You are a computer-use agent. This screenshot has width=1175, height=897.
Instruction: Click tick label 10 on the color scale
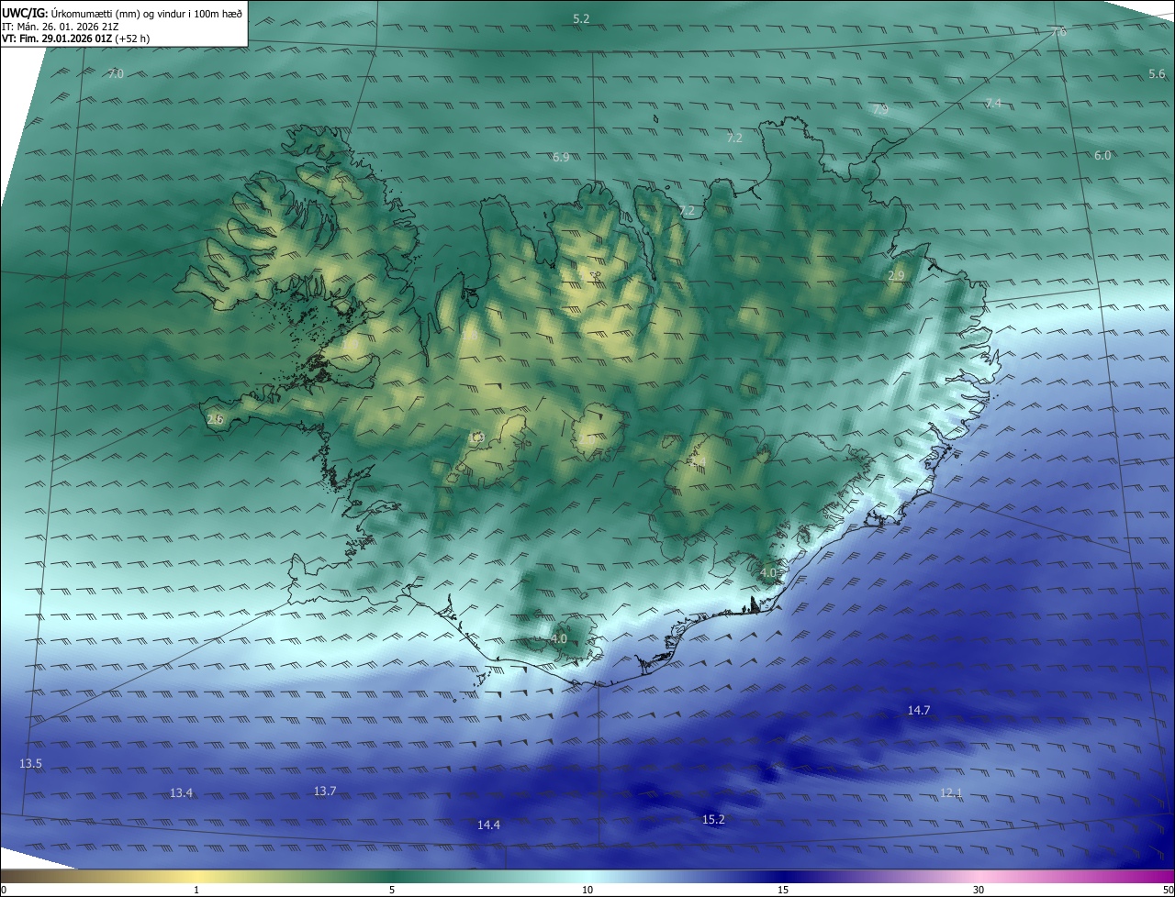point(587,890)
